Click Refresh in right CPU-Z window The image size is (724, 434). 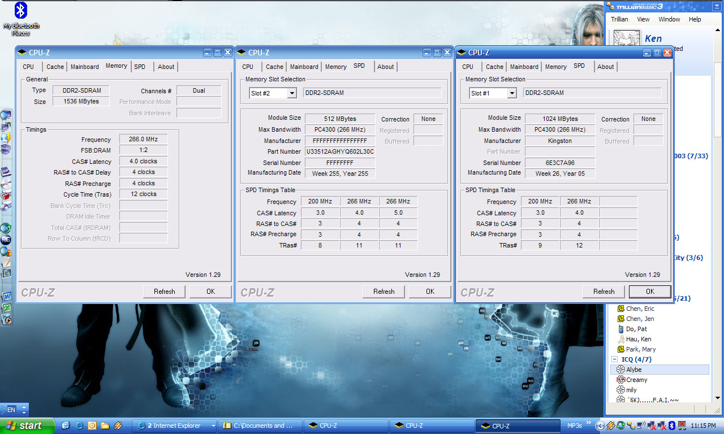[x=604, y=292]
